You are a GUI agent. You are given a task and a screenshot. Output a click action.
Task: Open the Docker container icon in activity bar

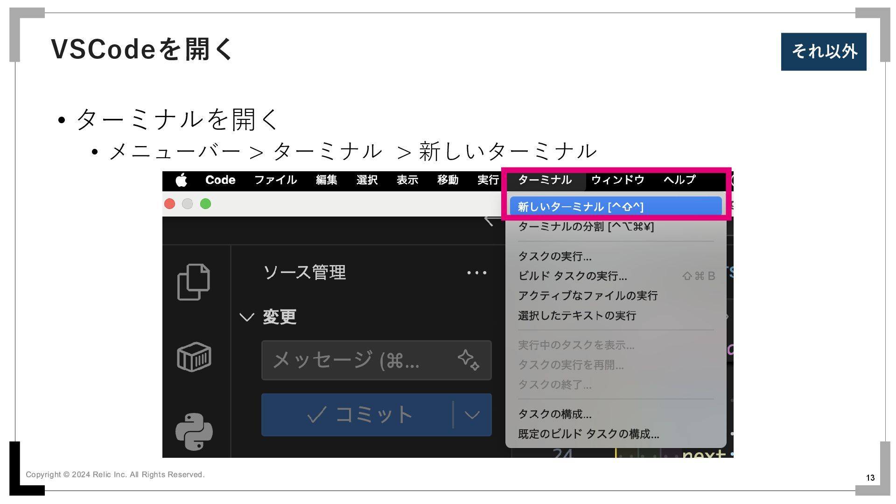pos(194,357)
